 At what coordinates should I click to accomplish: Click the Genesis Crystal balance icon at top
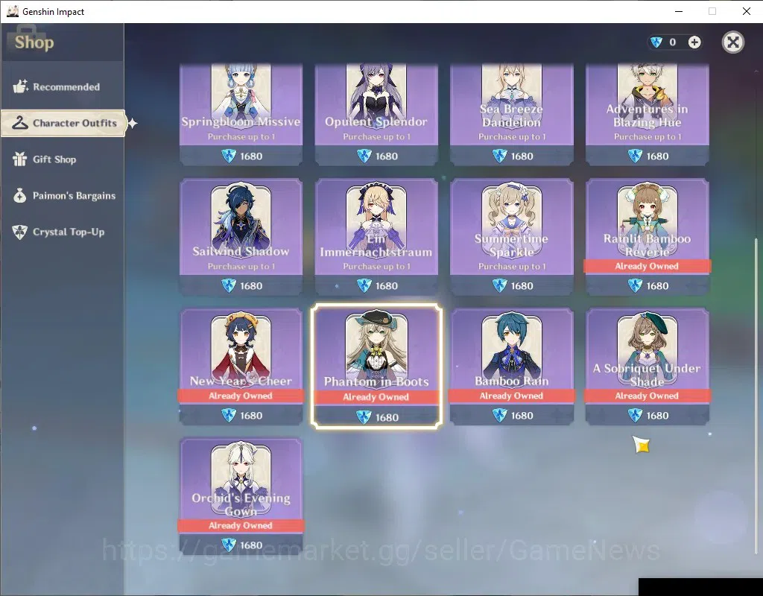[x=656, y=42]
